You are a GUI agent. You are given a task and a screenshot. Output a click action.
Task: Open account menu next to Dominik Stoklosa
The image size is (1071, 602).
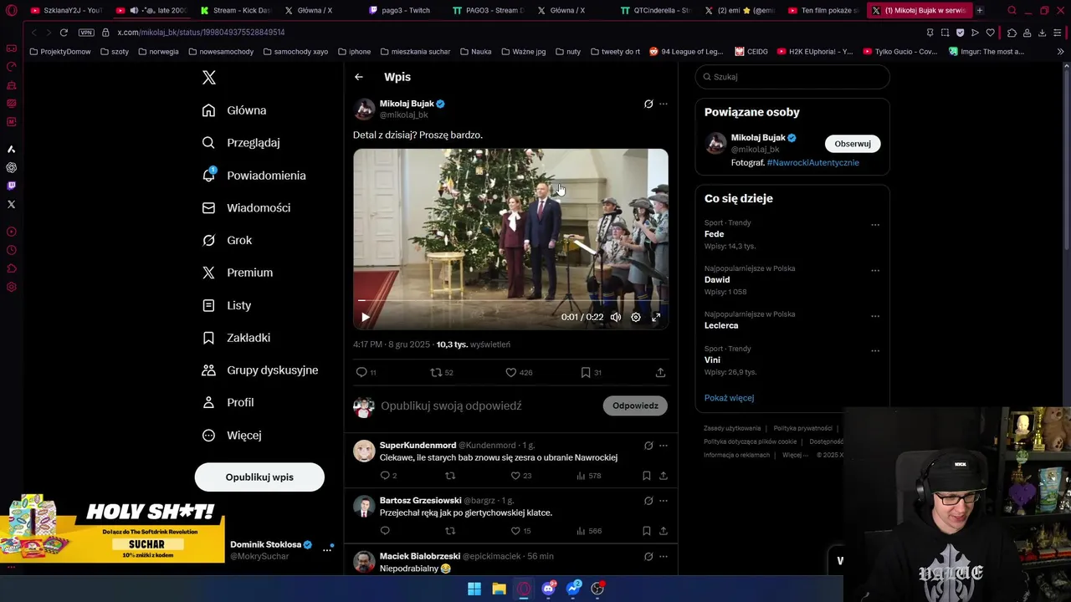click(x=327, y=550)
